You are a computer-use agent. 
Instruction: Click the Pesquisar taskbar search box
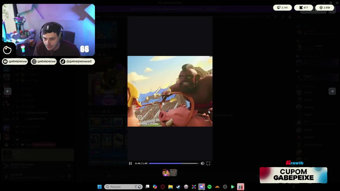[x=123, y=187]
